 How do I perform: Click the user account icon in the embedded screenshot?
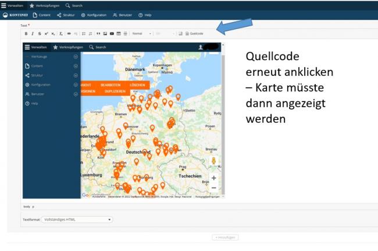coord(200,48)
